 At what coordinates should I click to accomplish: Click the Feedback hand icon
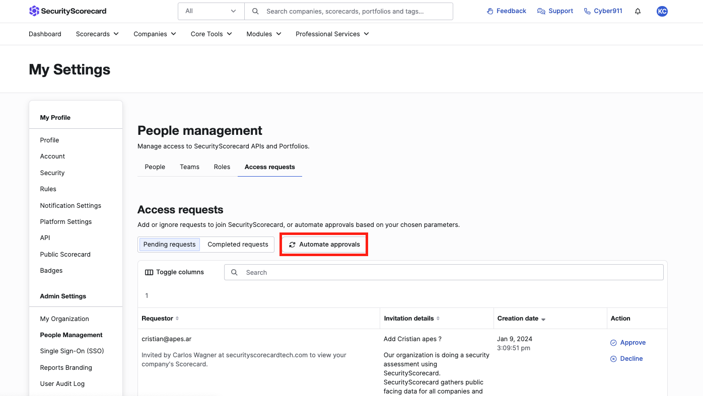pyautogui.click(x=490, y=11)
